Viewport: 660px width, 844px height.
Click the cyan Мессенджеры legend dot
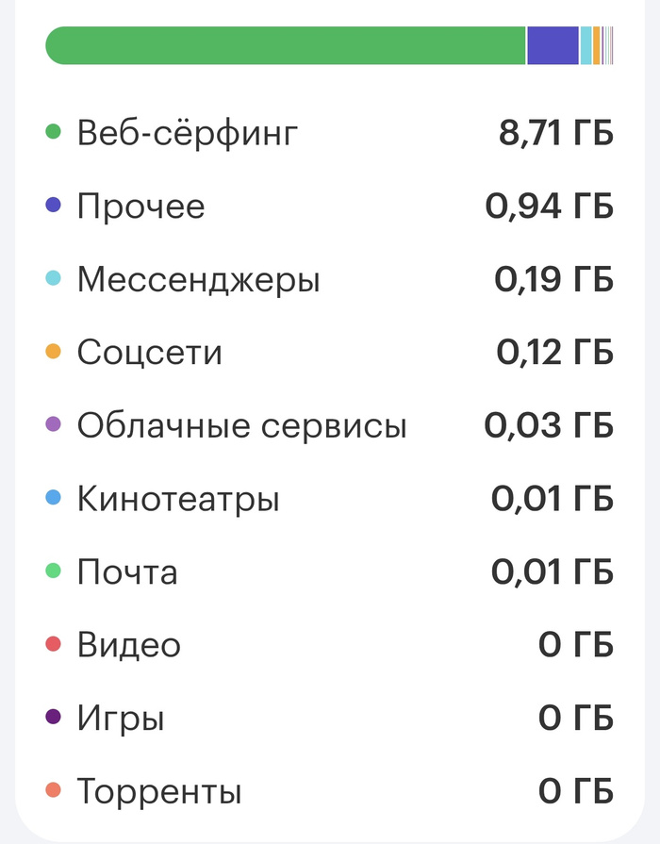tap(53, 279)
